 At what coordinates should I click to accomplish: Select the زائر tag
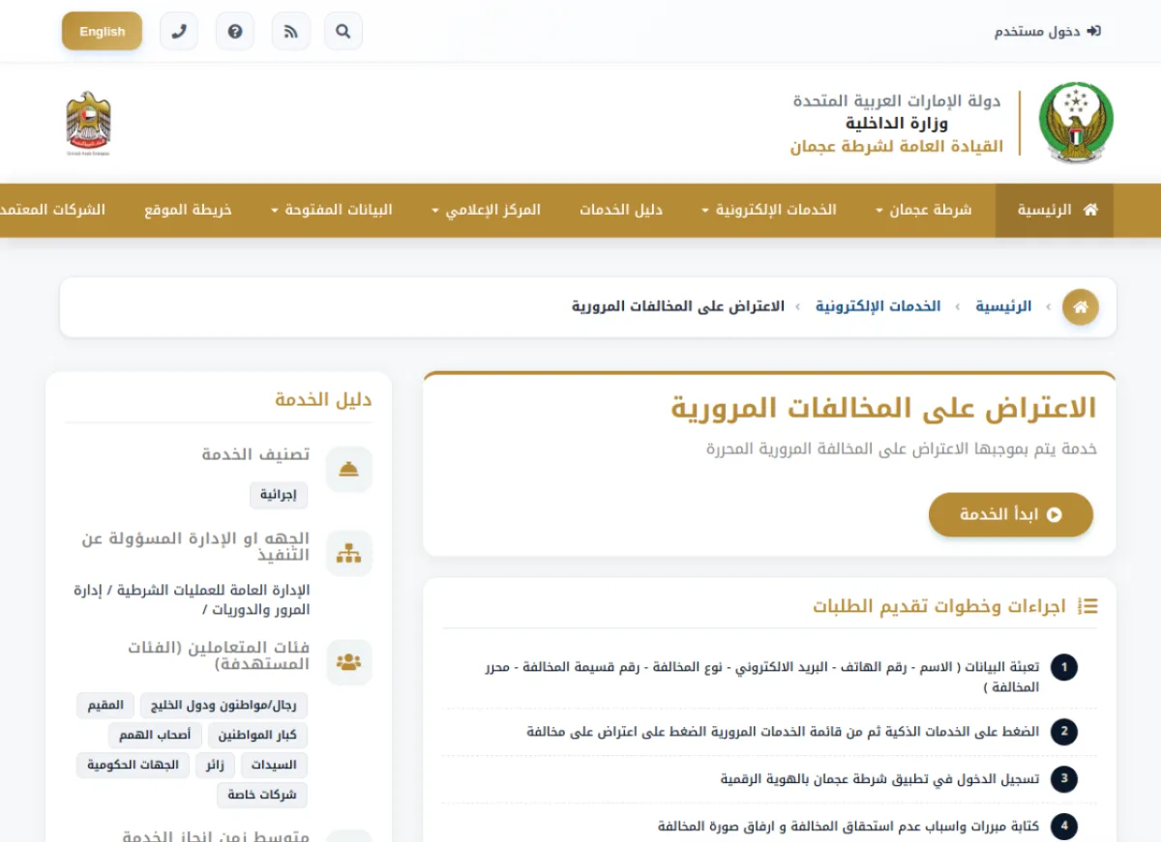(215, 766)
